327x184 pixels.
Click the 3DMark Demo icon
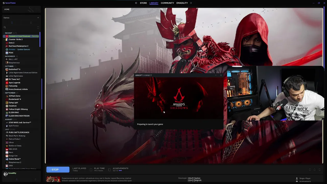(7, 96)
